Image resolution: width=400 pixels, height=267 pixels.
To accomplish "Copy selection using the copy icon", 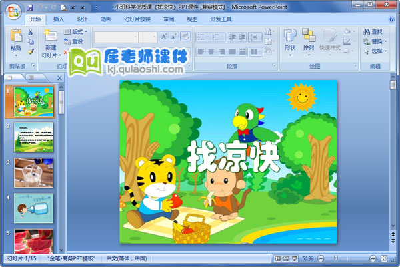I will pyautogui.click(x=31, y=41).
